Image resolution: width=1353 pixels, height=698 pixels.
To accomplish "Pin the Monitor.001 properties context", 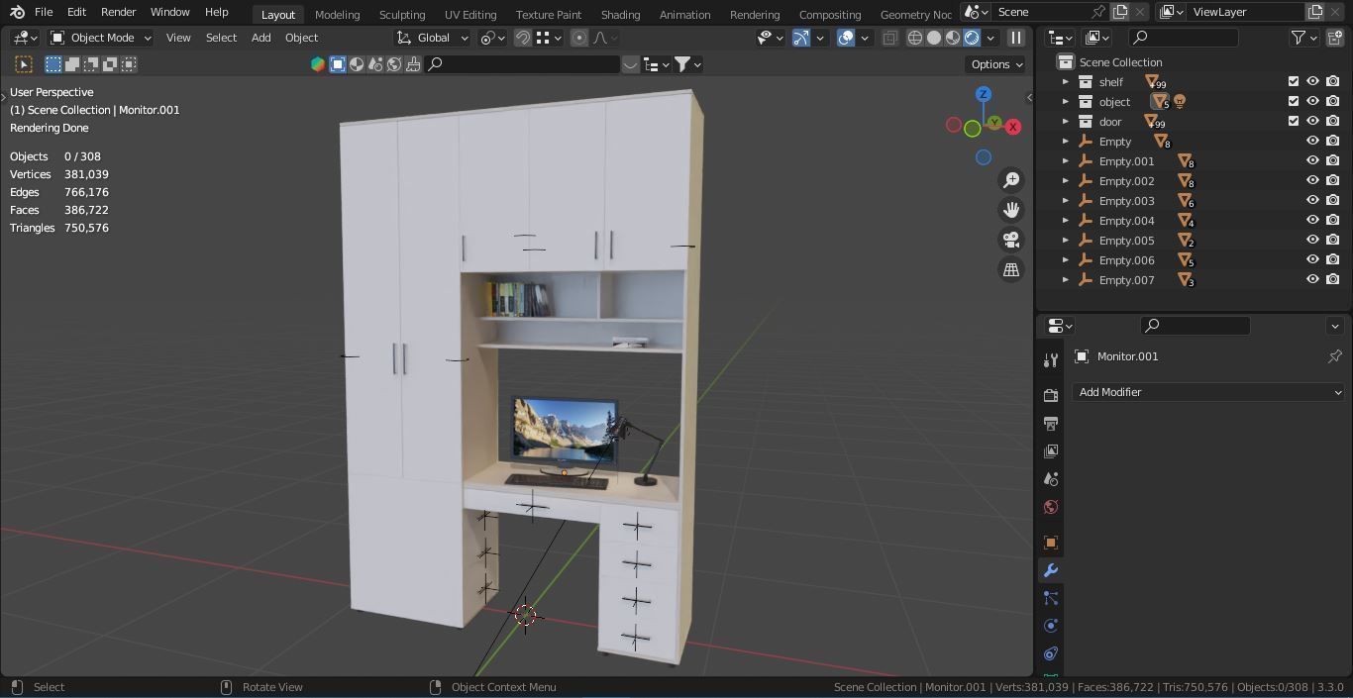I will [x=1335, y=356].
